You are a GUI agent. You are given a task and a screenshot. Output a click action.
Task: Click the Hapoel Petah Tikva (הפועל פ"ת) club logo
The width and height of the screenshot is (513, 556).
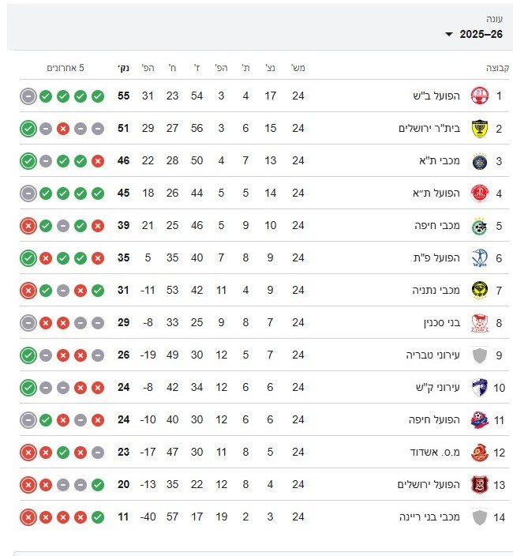[x=479, y=258]
